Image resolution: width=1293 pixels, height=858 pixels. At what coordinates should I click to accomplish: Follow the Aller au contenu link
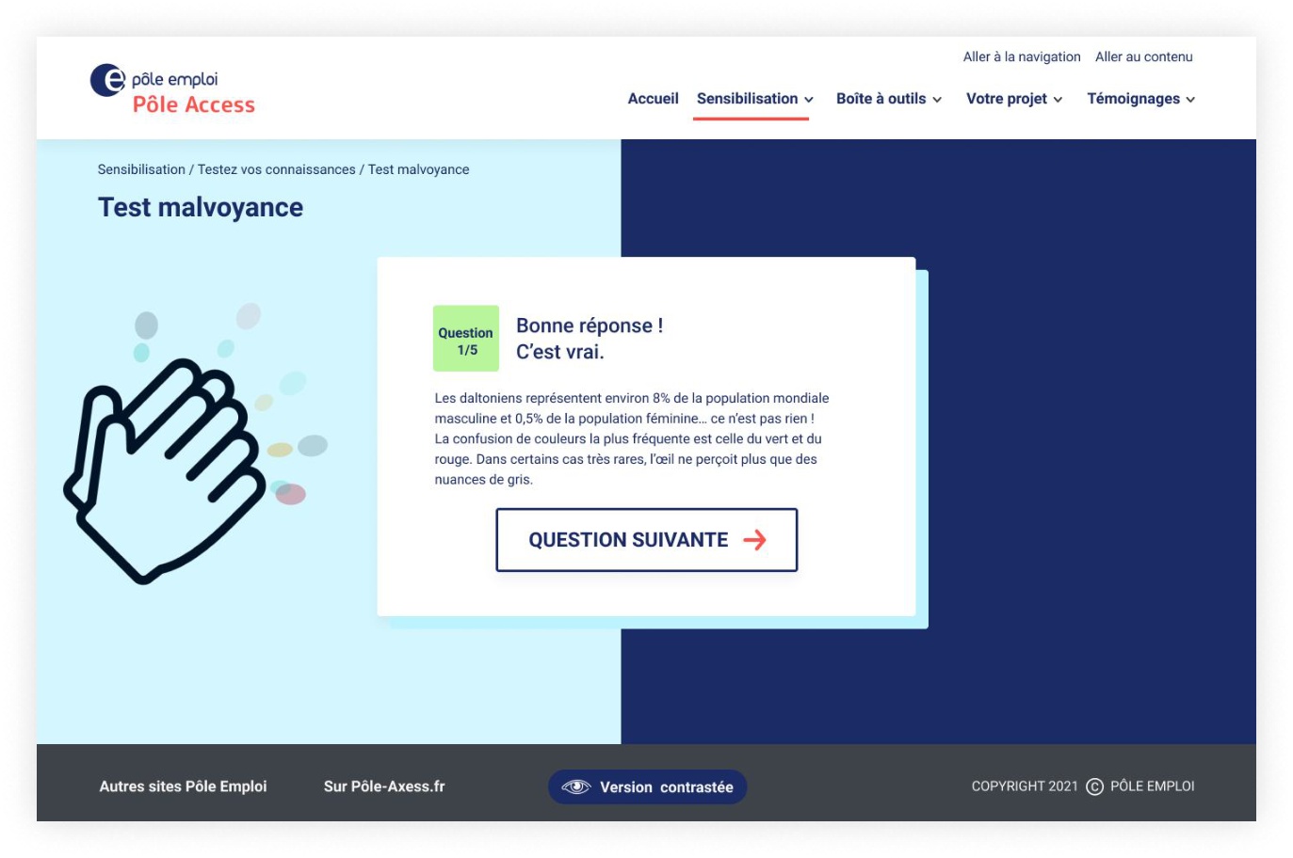pos(1143,56)
